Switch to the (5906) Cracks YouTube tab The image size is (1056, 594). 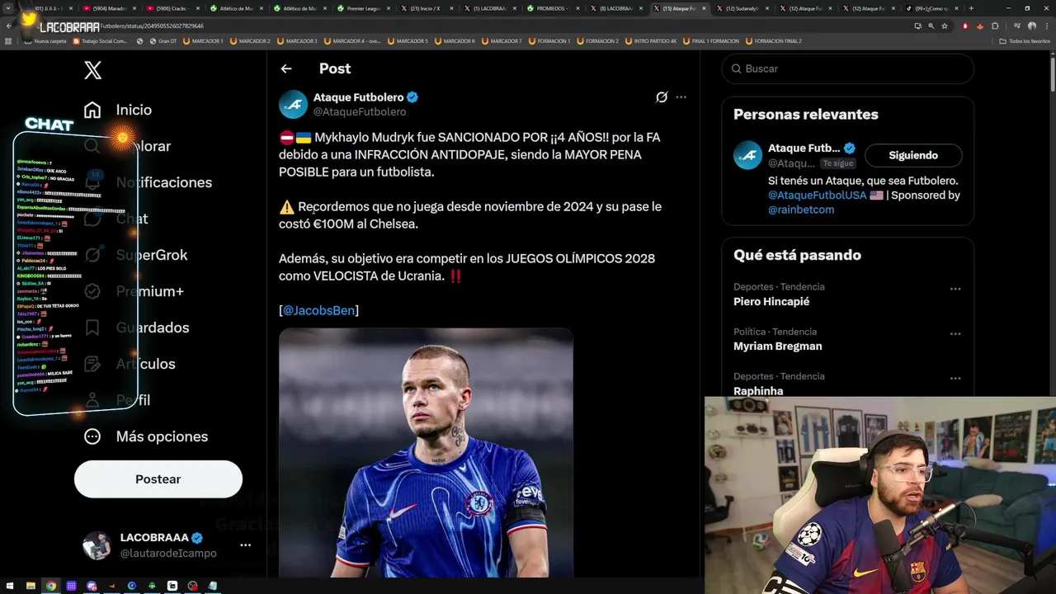click(172, 8)
